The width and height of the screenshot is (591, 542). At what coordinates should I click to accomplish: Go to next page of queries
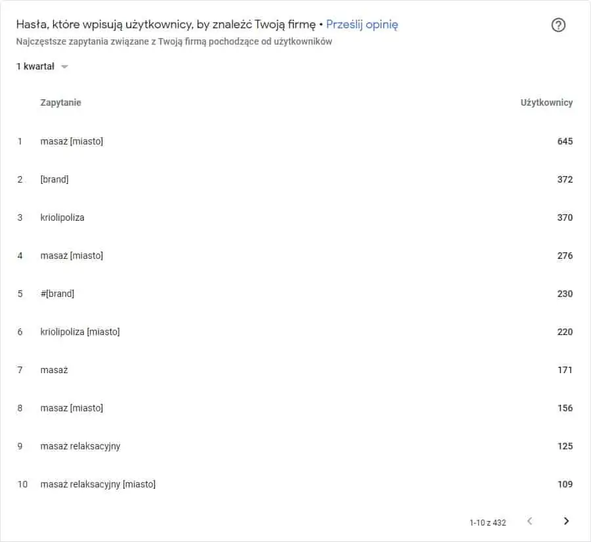[x=566, y=521]
